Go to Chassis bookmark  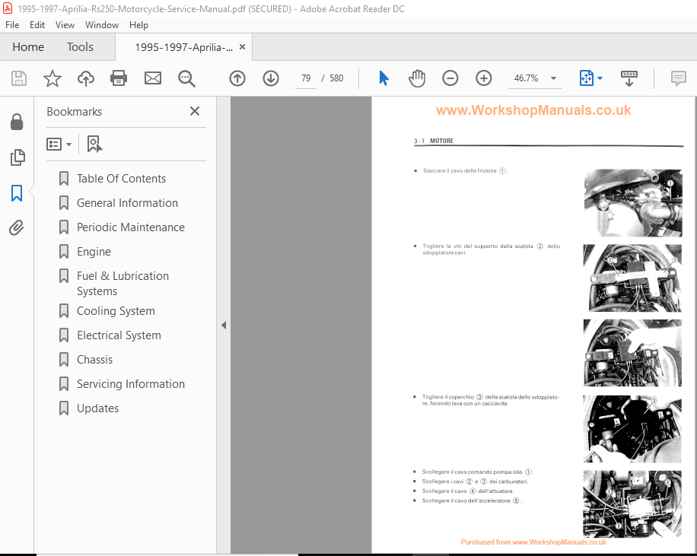click(x=94, y=360)
